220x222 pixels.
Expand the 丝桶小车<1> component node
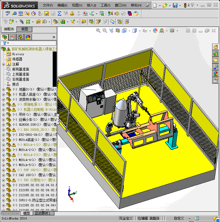[x=3, y=120]
